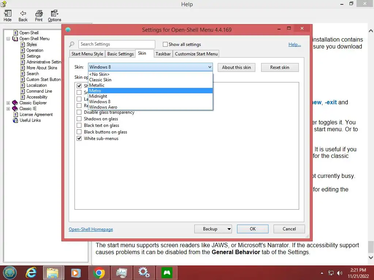This screenshot has width=374, height=280.
Task: Enable Shadows on glass checkbox
Action: (79, 118)
